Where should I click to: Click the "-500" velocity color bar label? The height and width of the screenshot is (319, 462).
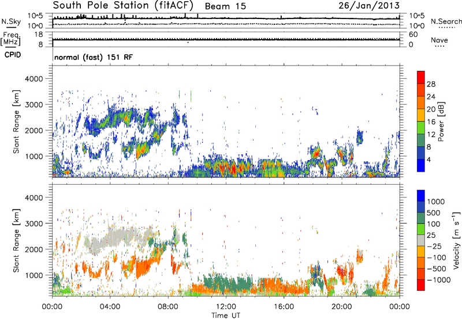click(x=437, y=269)
